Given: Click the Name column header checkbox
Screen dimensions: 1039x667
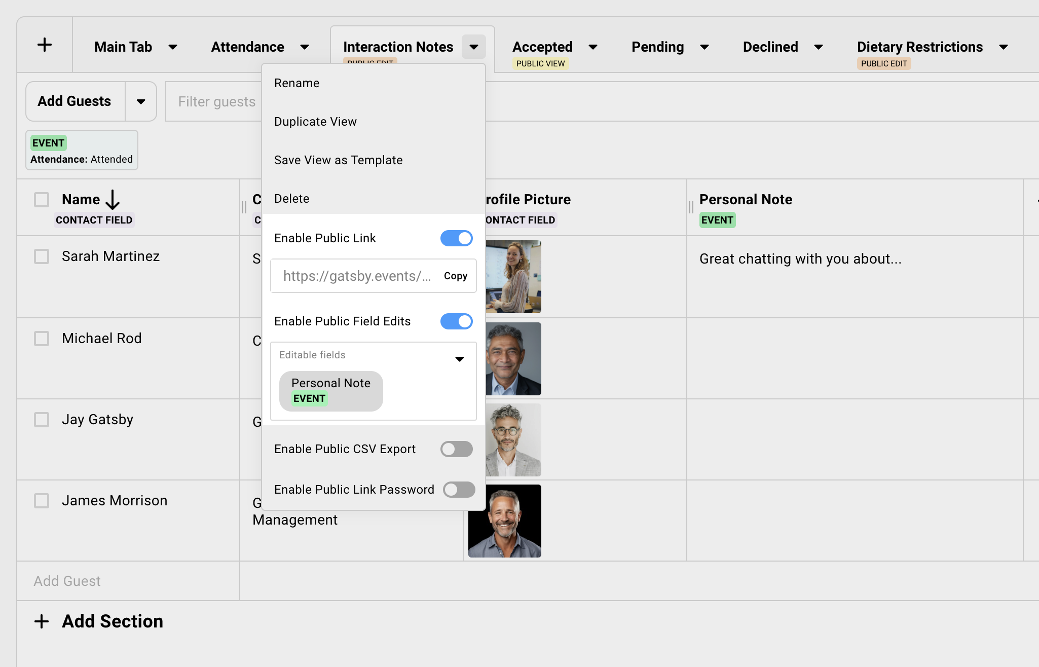Looking at the screenshot, I should 41,200.
